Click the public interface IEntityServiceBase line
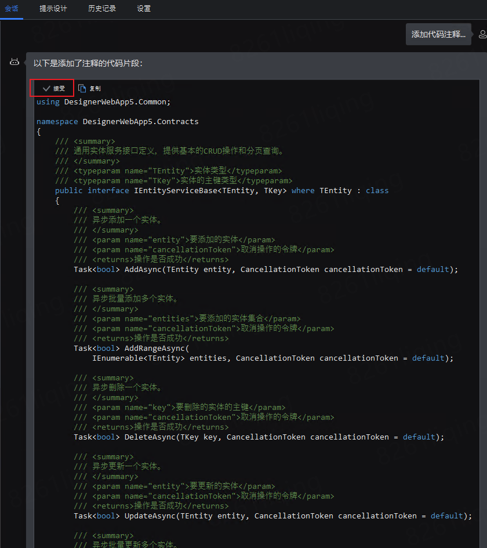This screenshot has height=548, width=487. pyautogui.click(x=222, y=190)
